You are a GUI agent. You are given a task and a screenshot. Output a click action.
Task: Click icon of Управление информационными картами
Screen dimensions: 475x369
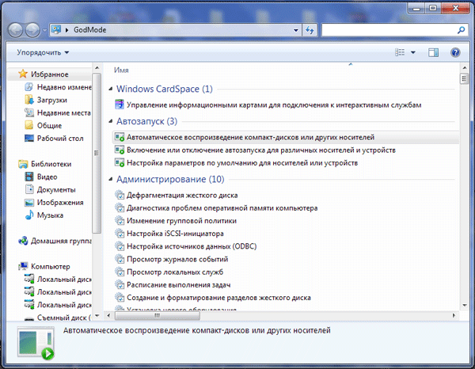[120, 105]
